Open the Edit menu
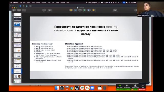Screen dimensions: 164x92 coord(24,3)
